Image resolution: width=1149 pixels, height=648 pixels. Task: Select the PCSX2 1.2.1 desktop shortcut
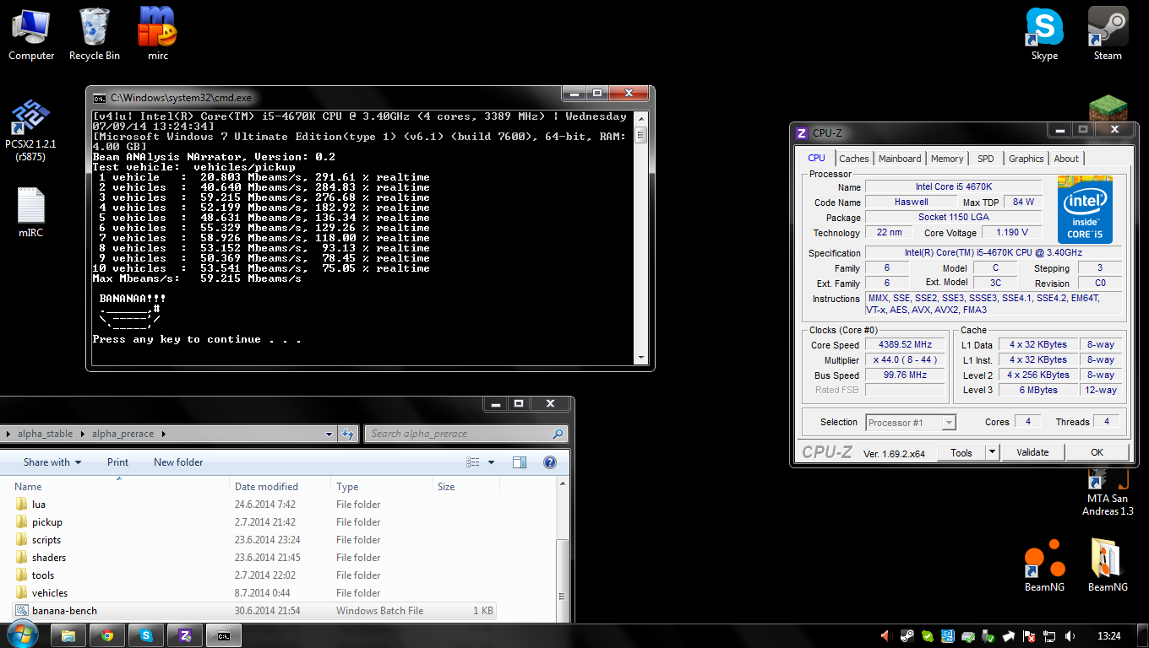click(x=30, y=131)
